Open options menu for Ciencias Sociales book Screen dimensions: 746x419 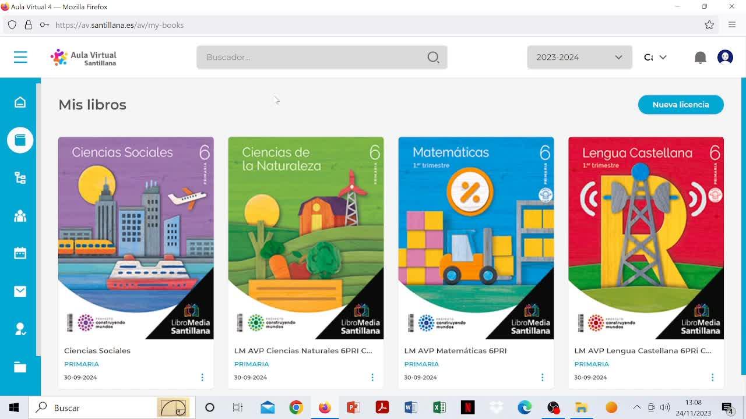pyautogui.click(x=202, y=378)
